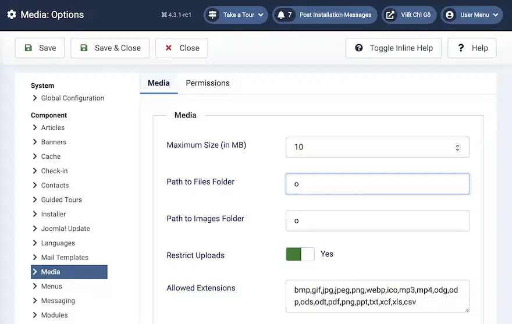Go to Guided Tours component options
The image size is (512, 324).
pyautogui.click(x=61, y=200)
